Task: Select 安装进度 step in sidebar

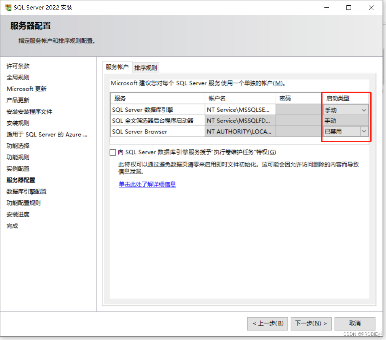Action: tap(18, 214)
